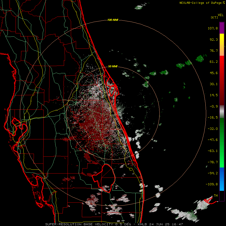Click the VEL legend title
Image resolution: width=226 pixels, height=226 pixels.
pyautogui.click(x=220, y=15)
